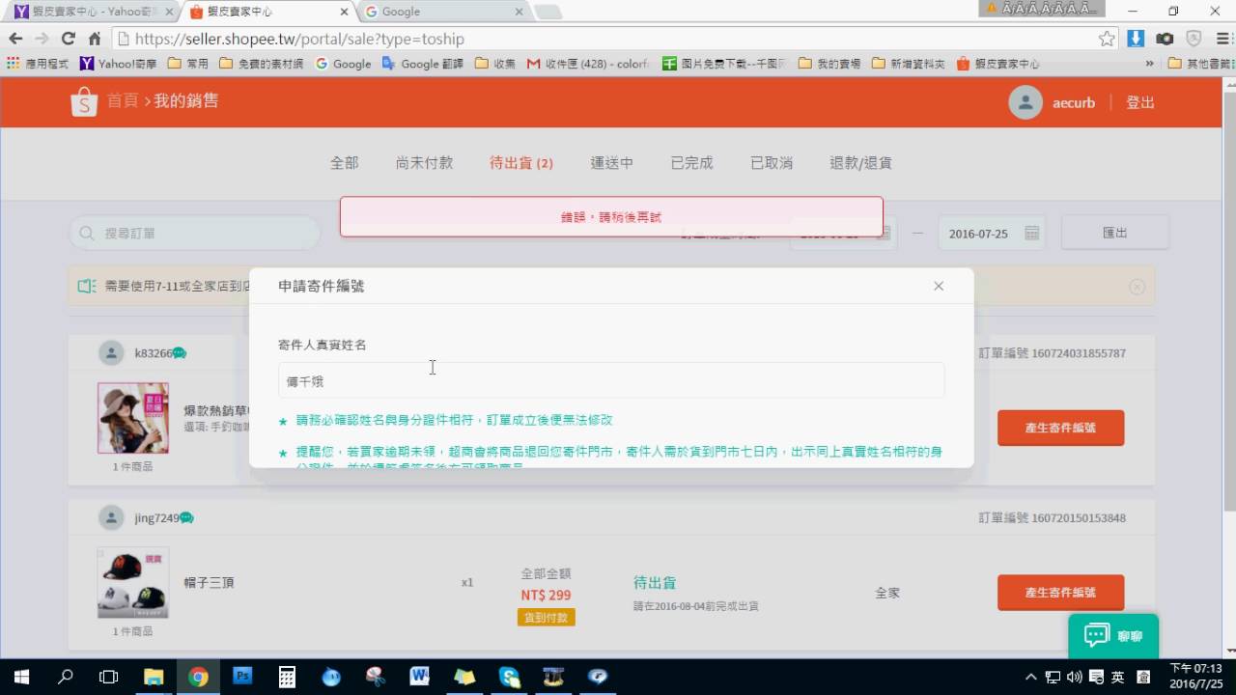Click the 登出 logout link
This screenshot has height=695, width=1236.
(1140, 102)
